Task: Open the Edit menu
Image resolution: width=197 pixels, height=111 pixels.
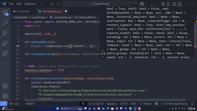Action: (19, 4)
